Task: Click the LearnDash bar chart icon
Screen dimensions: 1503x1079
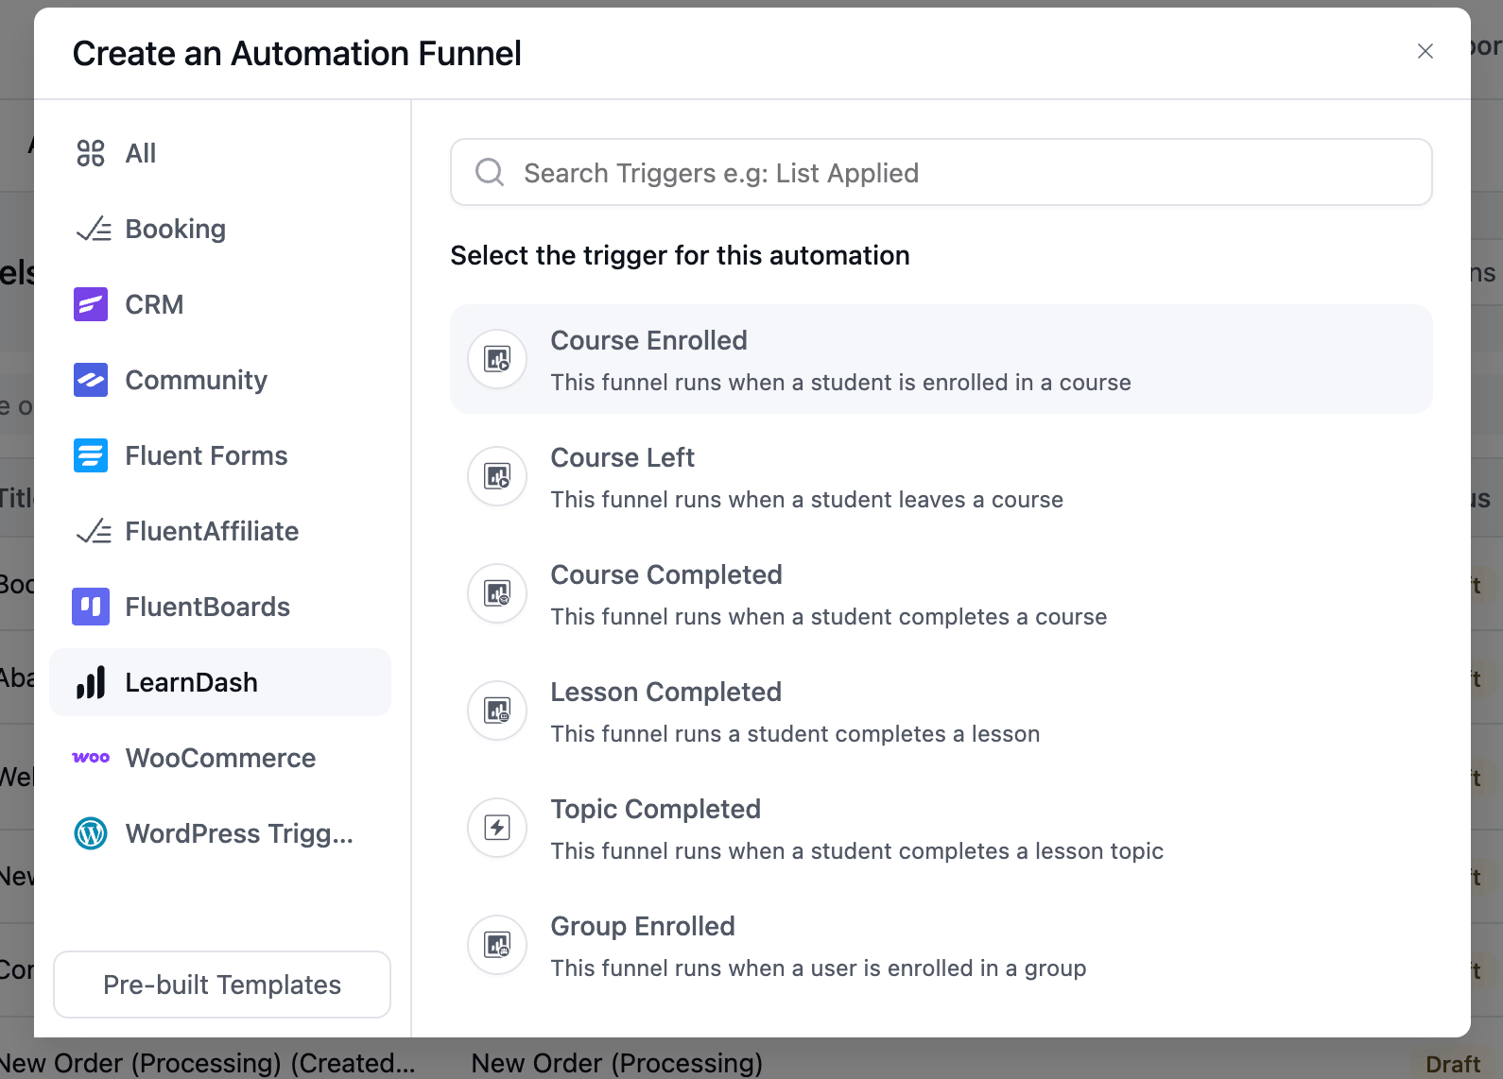Action: point(91,682)
